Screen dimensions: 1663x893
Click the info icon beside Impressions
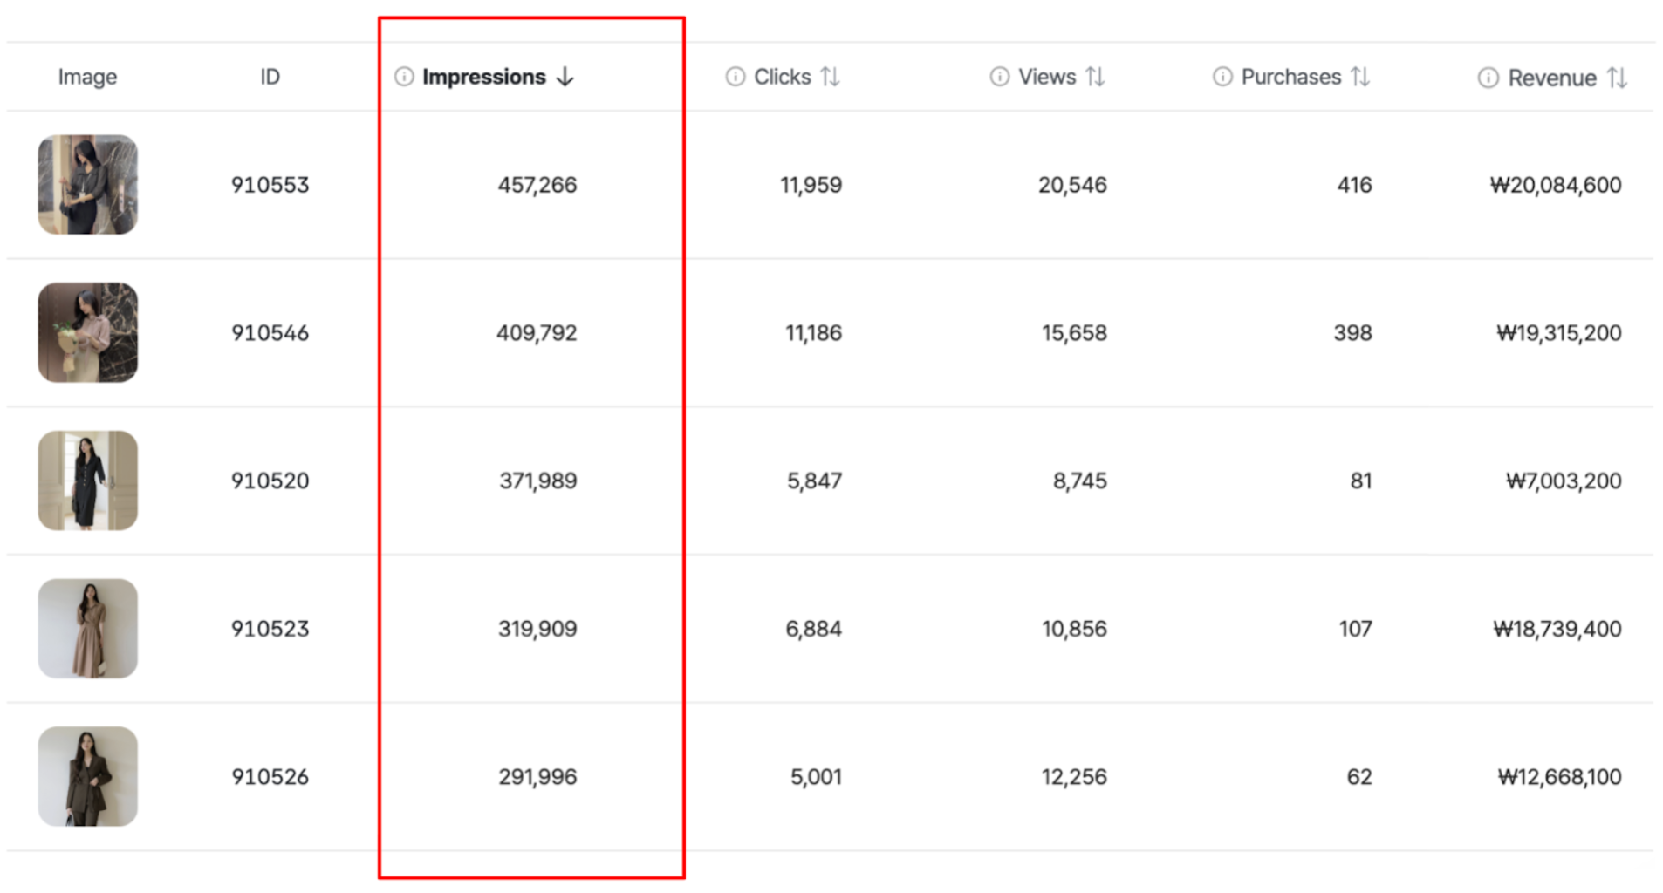coord(404,77)
